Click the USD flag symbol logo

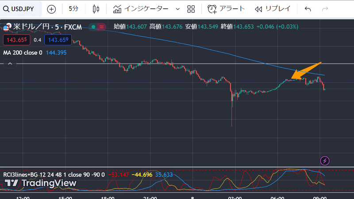pos(7,27)
